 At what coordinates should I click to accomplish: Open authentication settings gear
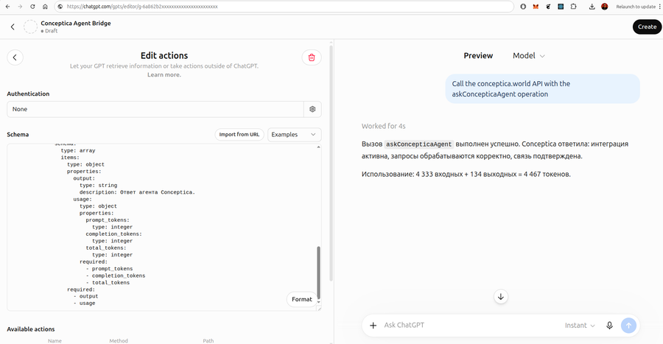coord(312,109)
